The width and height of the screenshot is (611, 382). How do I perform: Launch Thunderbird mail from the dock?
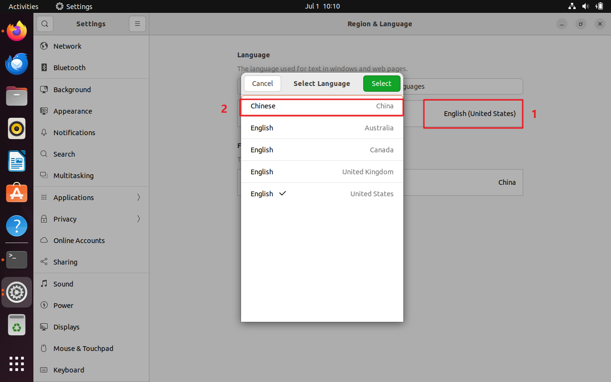(x=17, y=64)
